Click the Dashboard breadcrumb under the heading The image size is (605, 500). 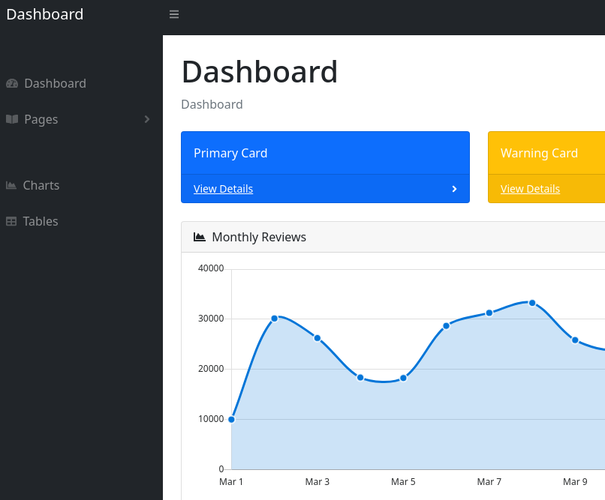pyautogui.click(x=212, y=104)
